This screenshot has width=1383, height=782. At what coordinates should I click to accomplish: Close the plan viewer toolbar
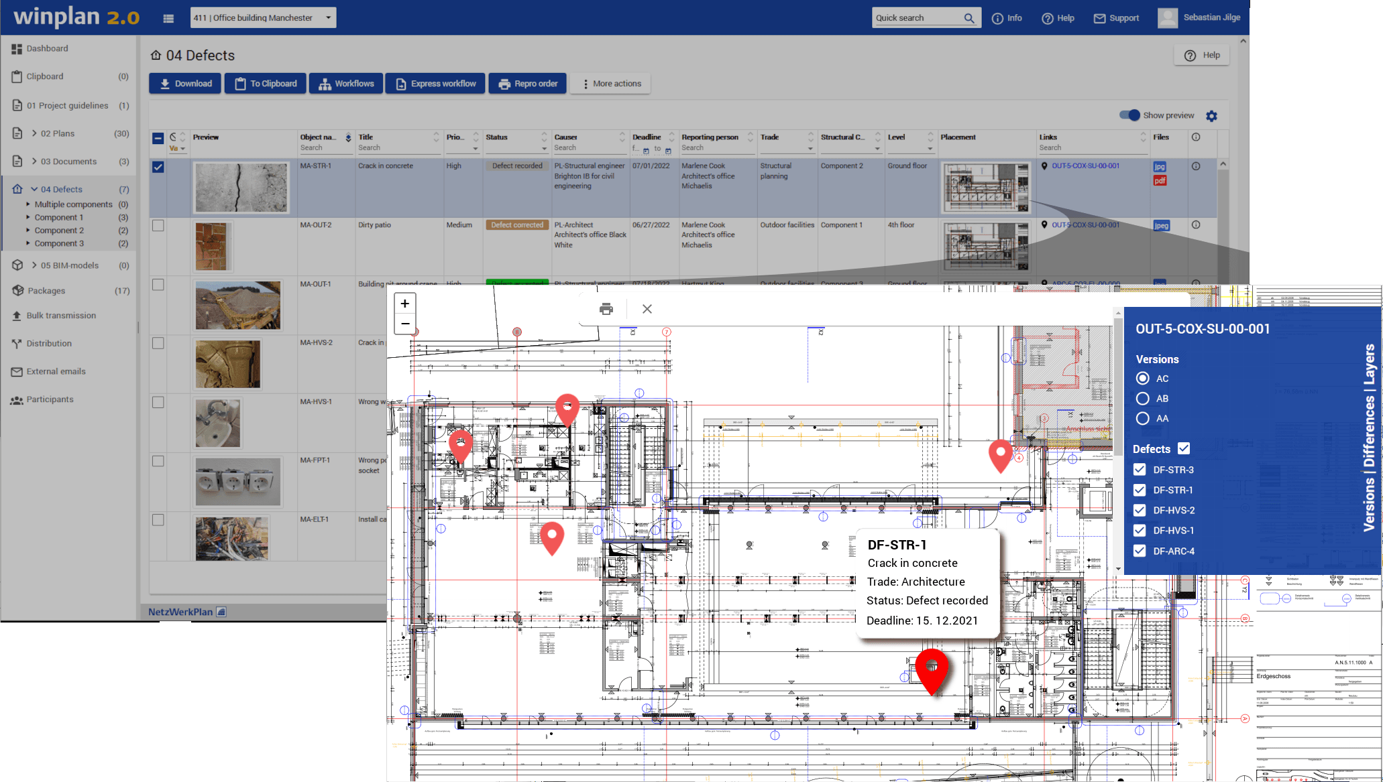point(647,309)
